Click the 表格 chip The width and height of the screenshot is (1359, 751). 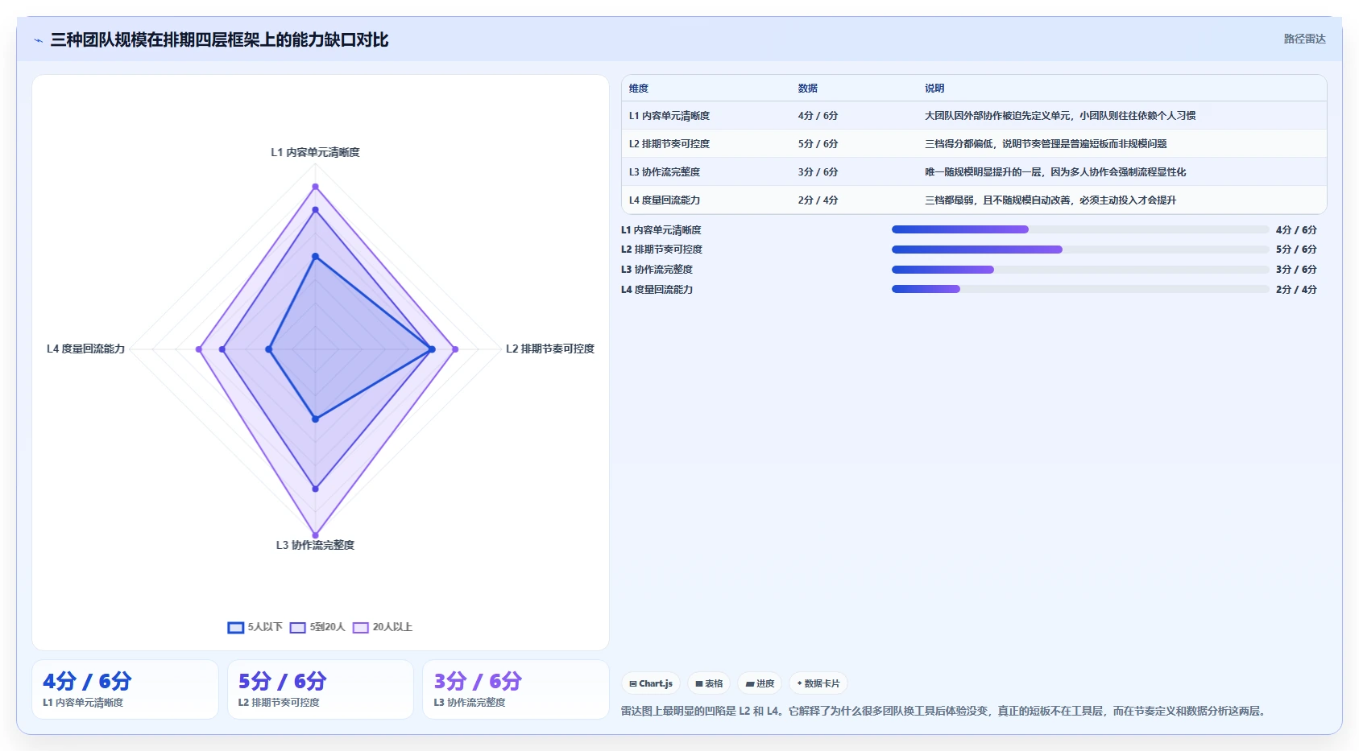[709, 683]
